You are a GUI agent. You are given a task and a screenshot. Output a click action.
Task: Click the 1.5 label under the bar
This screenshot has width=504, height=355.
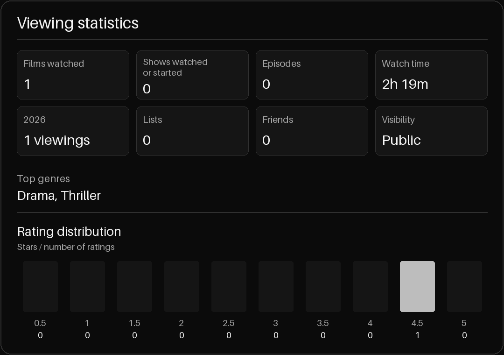tap(134, 323)
